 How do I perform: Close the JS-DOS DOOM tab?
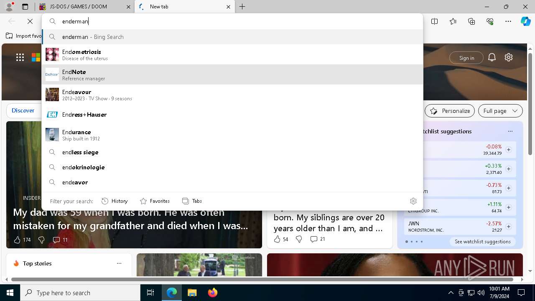pos(128,7)
